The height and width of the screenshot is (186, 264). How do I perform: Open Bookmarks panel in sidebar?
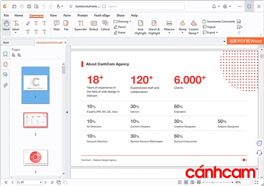coord(5,54)
